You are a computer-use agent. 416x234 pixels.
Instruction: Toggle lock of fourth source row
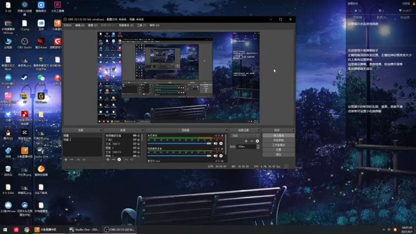(x=138, y=148)
